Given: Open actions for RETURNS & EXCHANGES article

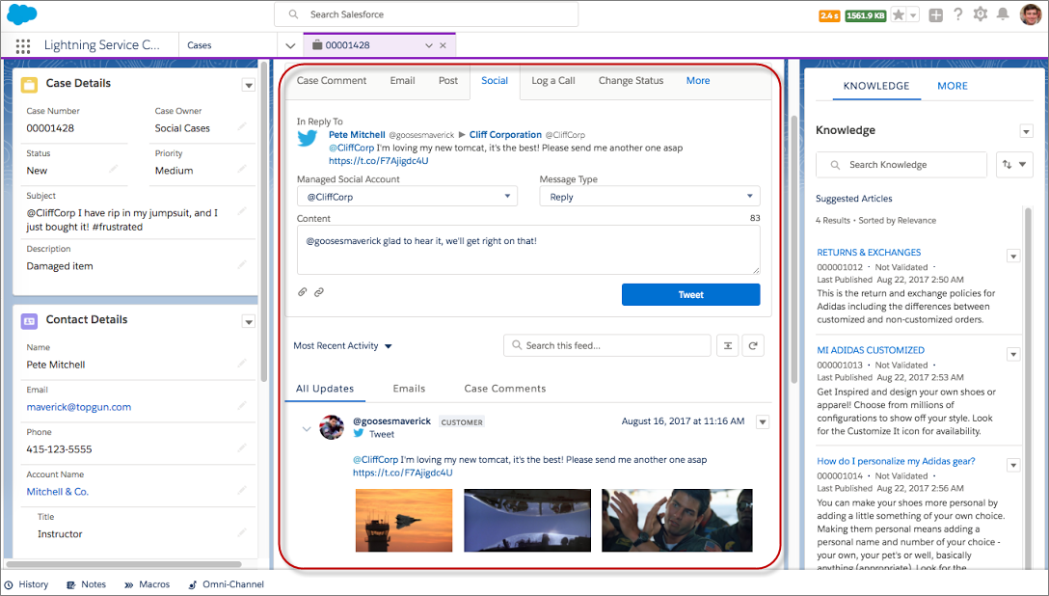Looking at the screenshot, I should [x=1013, y=257].
